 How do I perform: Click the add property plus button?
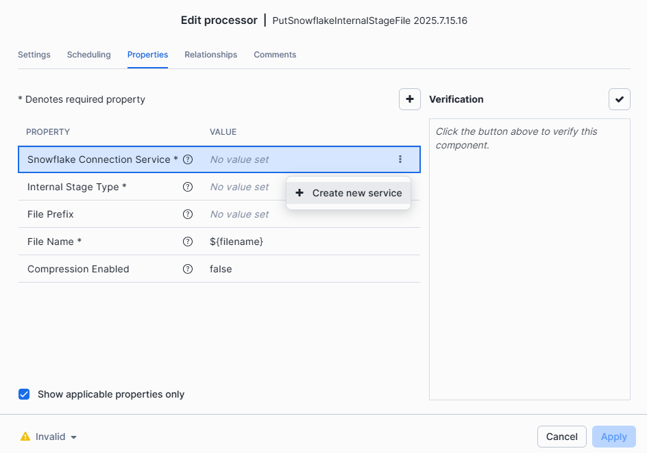tap(410, 99)
